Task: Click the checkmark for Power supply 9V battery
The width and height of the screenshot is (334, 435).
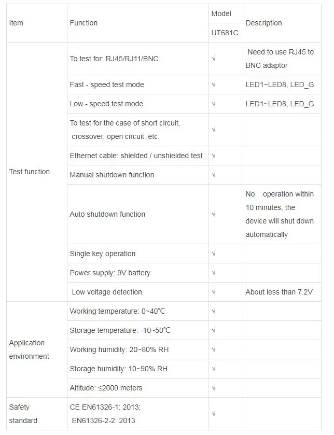Action: (x=214, y=272)
